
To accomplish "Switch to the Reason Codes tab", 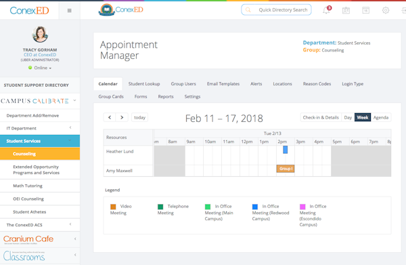I will 317,84.
